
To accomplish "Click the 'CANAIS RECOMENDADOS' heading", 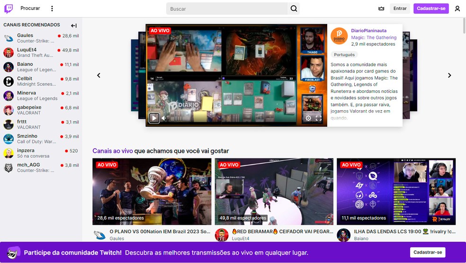I will click(x=32, y=25).
